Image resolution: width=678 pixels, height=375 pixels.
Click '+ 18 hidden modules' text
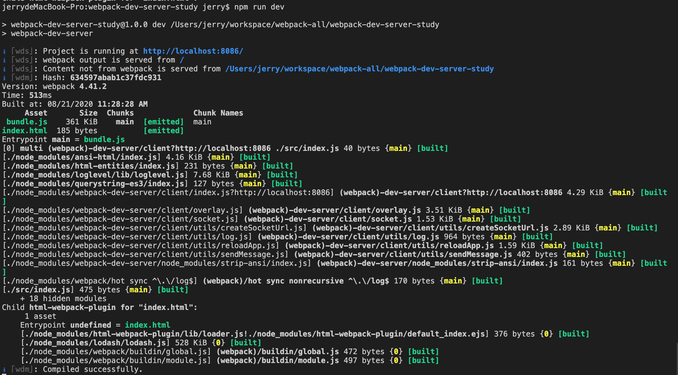(x=63, y=299)
